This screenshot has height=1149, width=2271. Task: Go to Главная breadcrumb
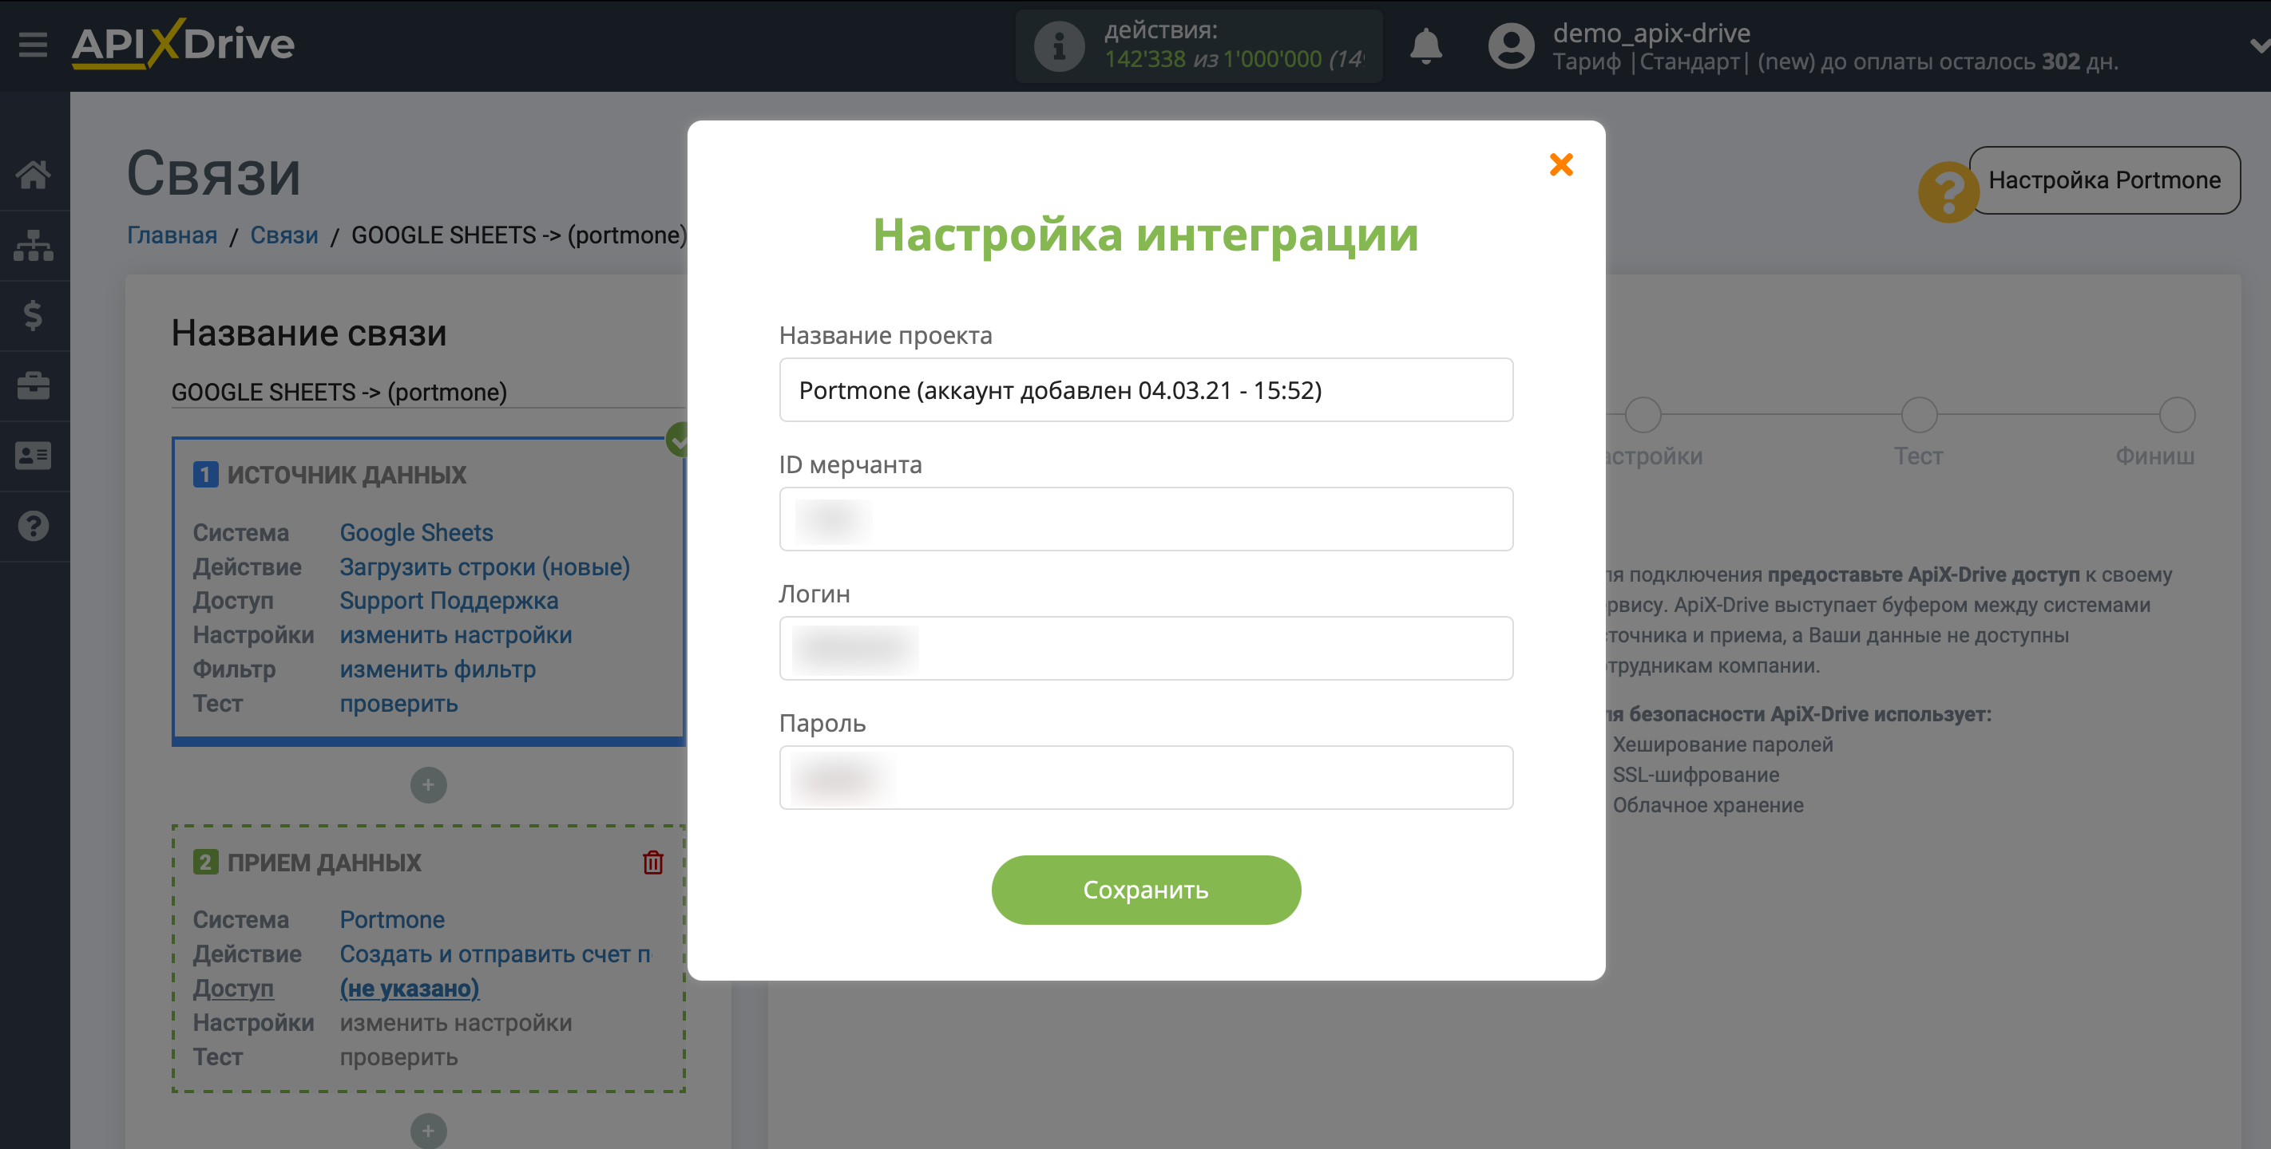click(x=172, y=235)
